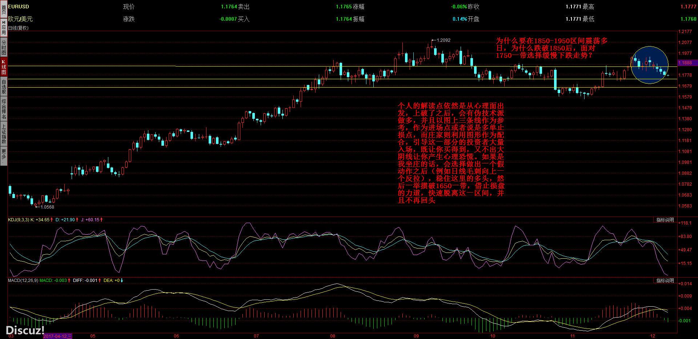This screenshot has height=339, width=698.
Task: Click the blue highlighted circle annotation
Action: pyautogui.click(x=650, y=65)
